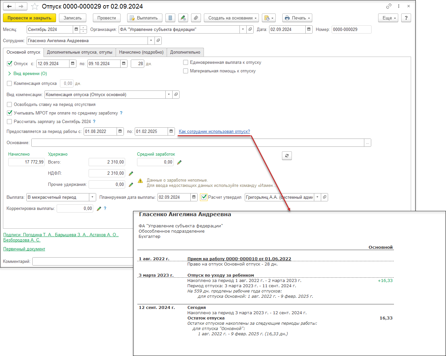The width and height of the screenshot is (446, 356).
Task: Enable Компенсация отпуска checkbox
Action: [10, 83]
